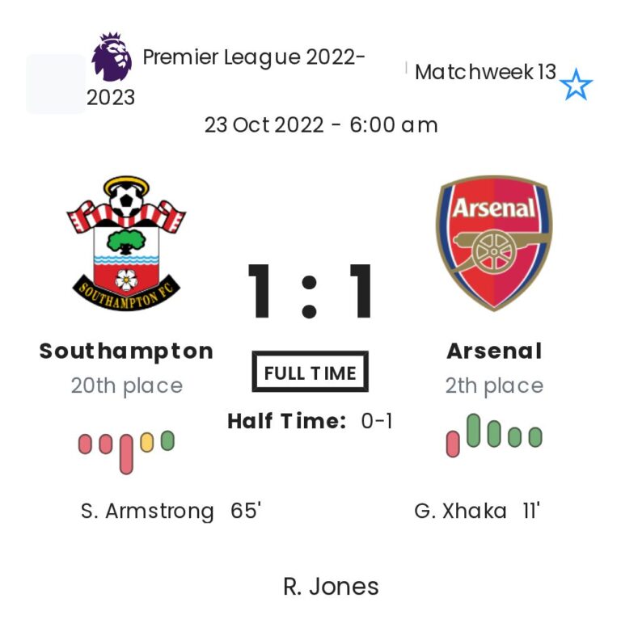621x636 pixels.
Task: Select Southampton's green win form indicator
Action: point(167,440)
